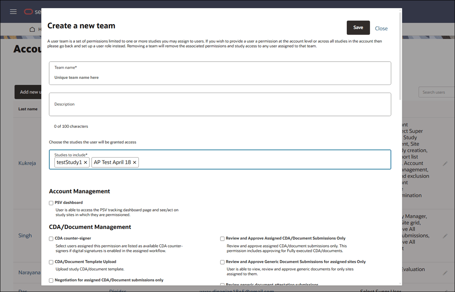Click the Search users field
Image resolution: width=455 pixels, height=292 pixels.
[436, 92]
